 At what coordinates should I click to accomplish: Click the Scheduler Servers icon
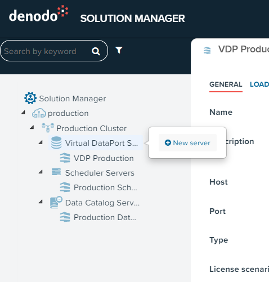click(56, 172)
